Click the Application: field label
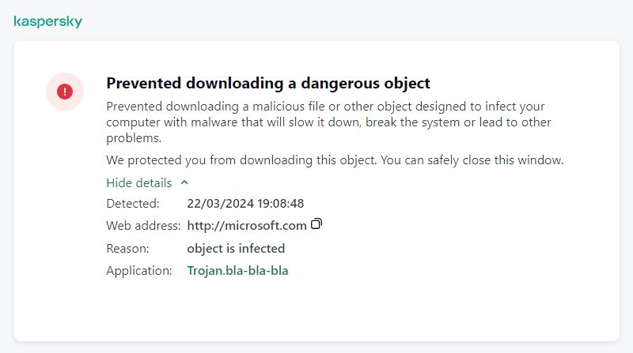The height and width of the screenshot is (353, 633). pyautogui.click(x=139, y=270)
